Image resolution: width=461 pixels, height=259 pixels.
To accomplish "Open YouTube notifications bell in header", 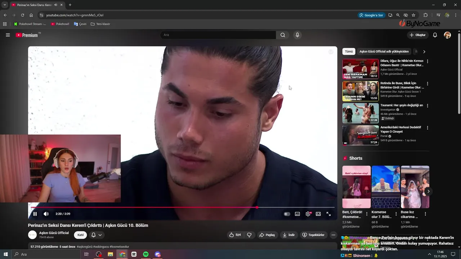I will coord(435,35).
